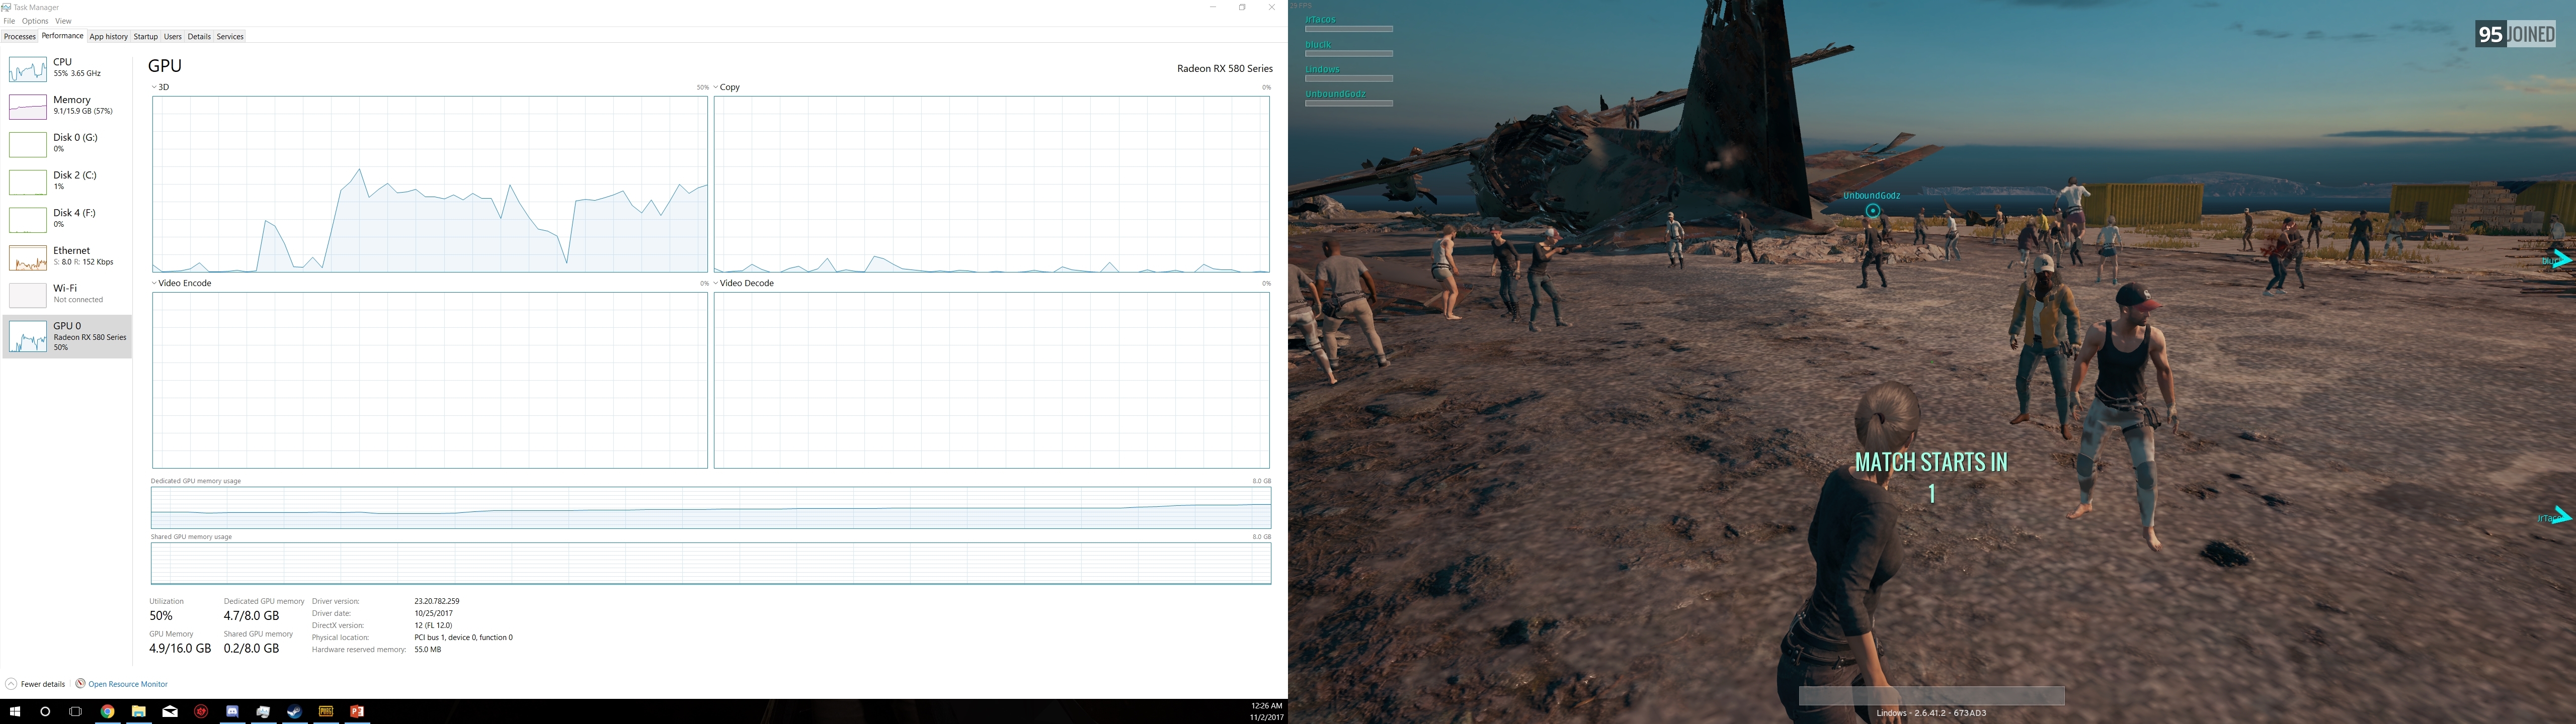Switch to the App history tab
Image resolution: width=2576 pixels, height=724 pixels.
(108, 37)
